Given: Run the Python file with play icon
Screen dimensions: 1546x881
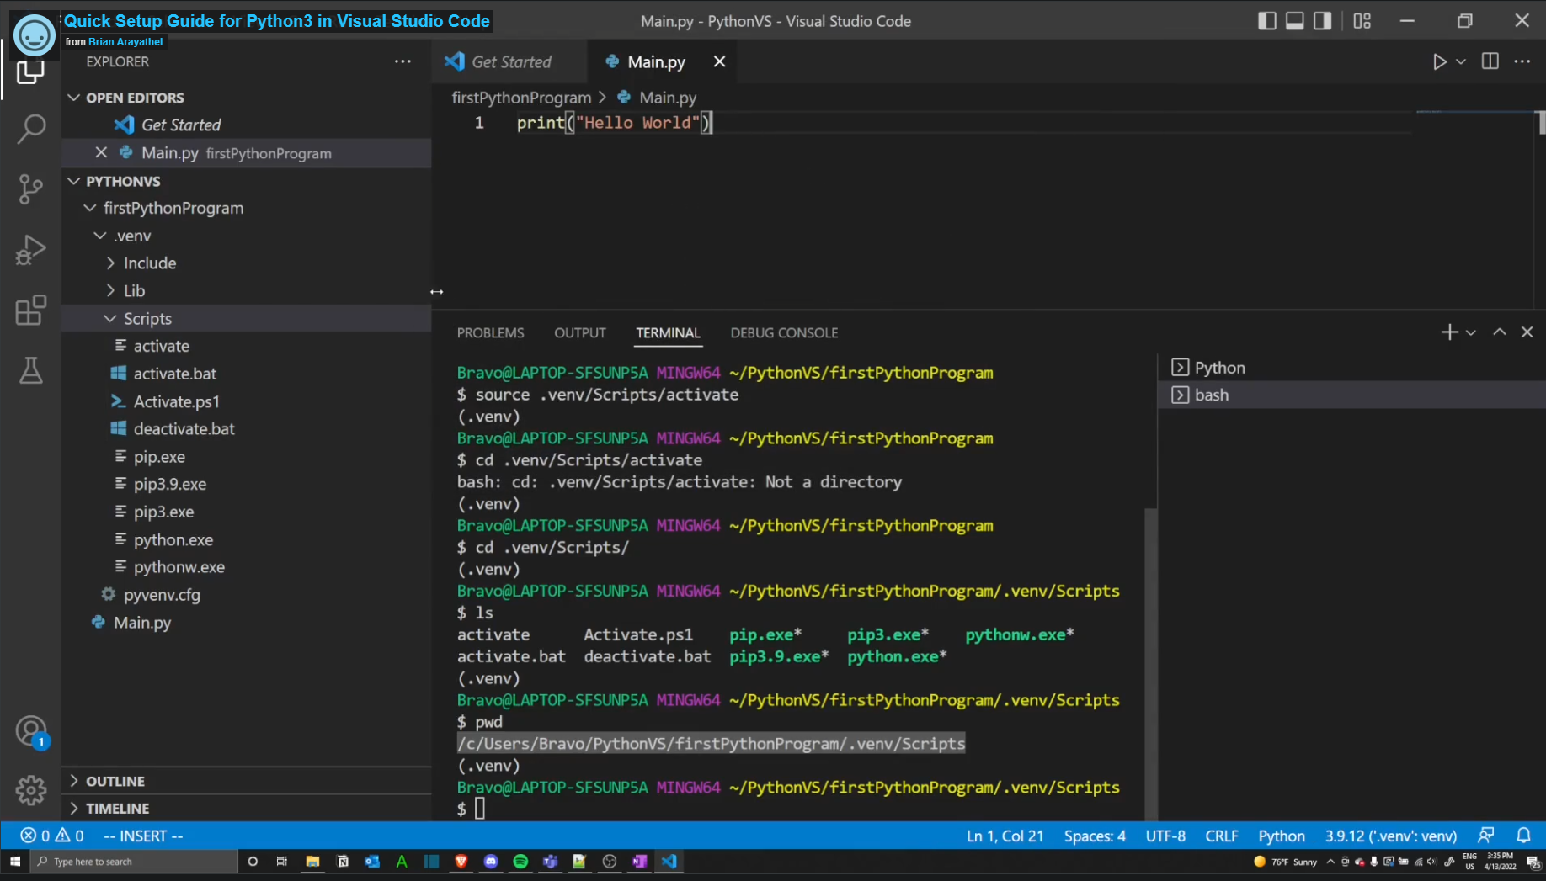Looking at the screenshot, I should pos(1439,61).
